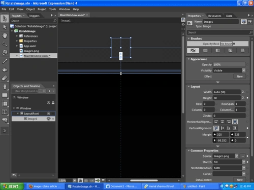Set VerticalAlignment to Top
Screen dimensions: 254x190
(216, 128)
